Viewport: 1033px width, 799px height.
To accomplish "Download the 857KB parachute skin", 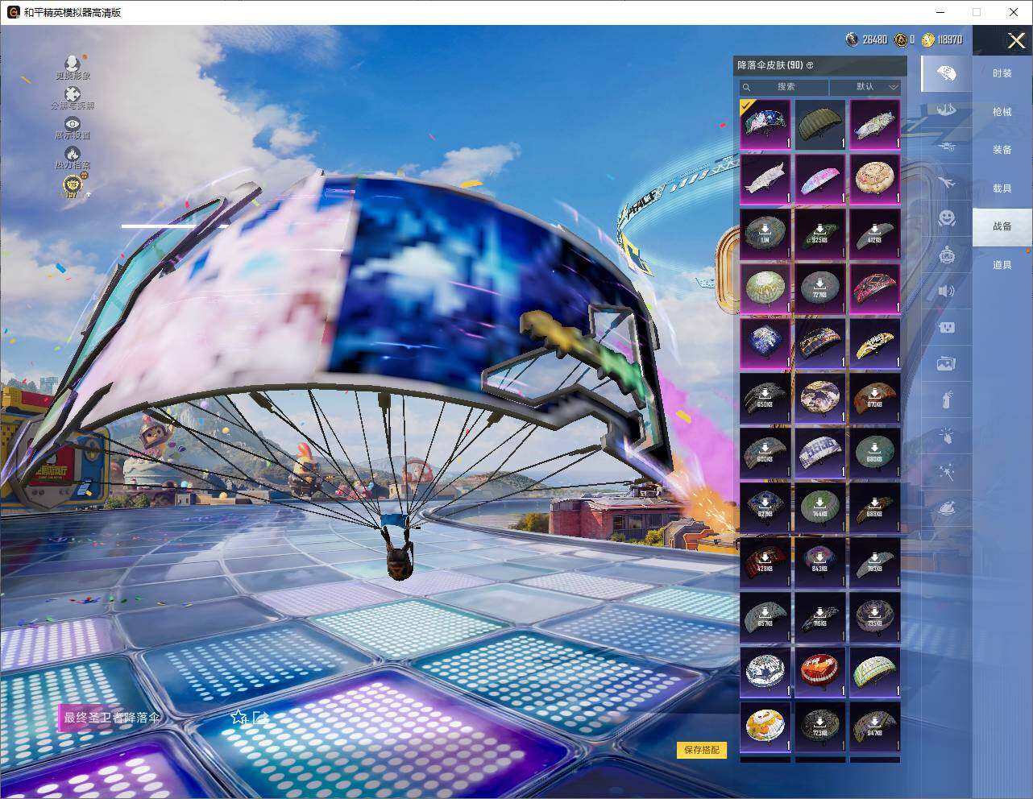I will (765, 618).
